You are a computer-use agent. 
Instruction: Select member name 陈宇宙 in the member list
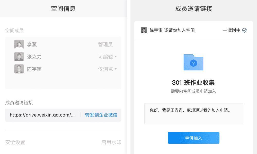34,69
